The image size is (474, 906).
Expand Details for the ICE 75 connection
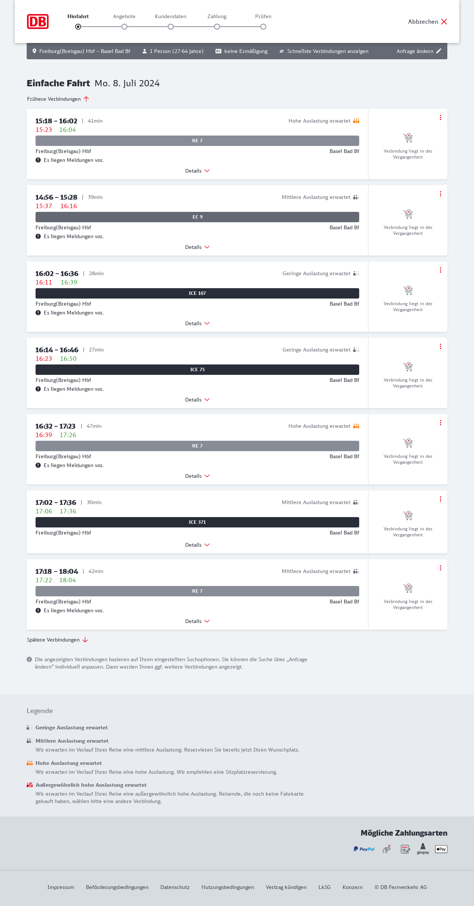coord(197,400)
